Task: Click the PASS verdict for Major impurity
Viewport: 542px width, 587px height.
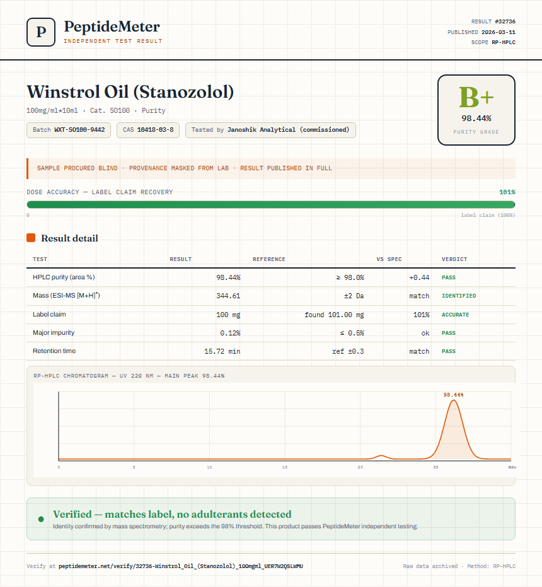Action: click(449, 333)
